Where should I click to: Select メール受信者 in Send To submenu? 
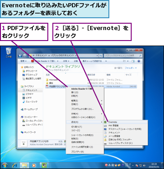126,136
